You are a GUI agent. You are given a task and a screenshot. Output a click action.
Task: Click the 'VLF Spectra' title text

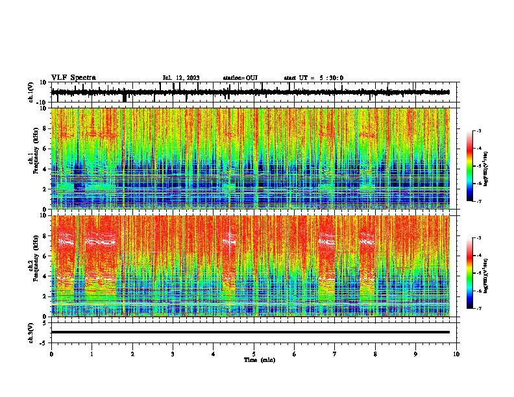[x=73, y=78]
